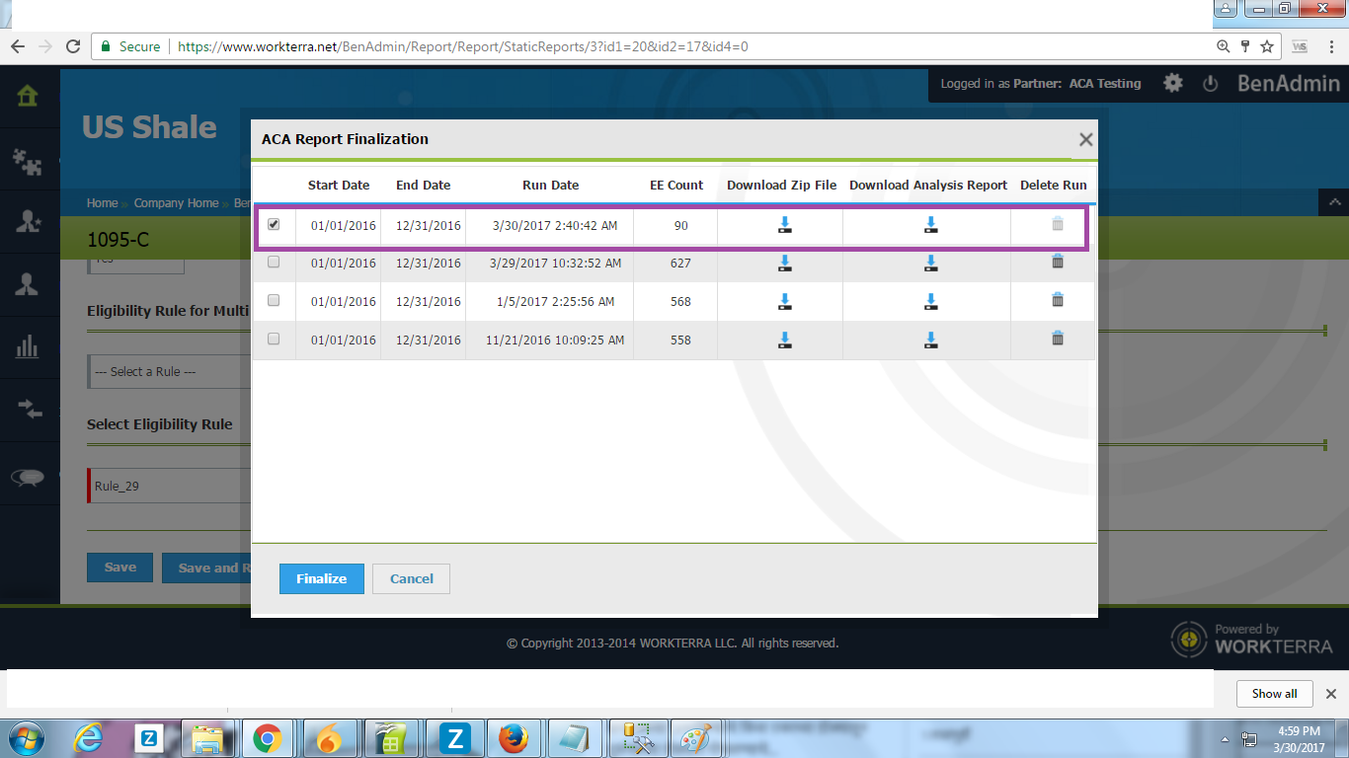Click the Finalize button
Screen dimensions: 1349x758
[x=321, y=579]
